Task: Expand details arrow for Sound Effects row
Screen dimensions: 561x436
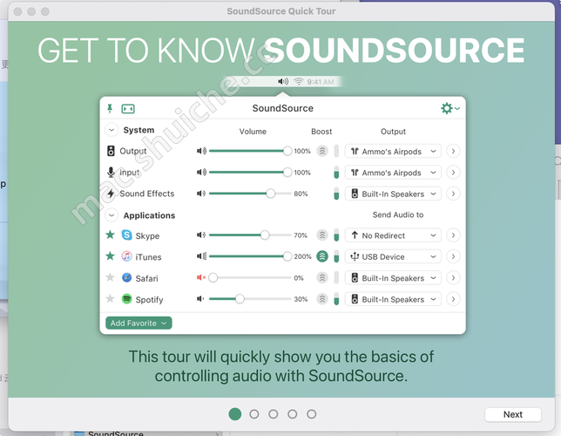Action: coord(453,194)
